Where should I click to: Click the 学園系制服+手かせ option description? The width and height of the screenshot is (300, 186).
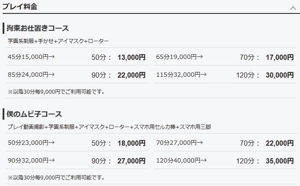[58, 41]
